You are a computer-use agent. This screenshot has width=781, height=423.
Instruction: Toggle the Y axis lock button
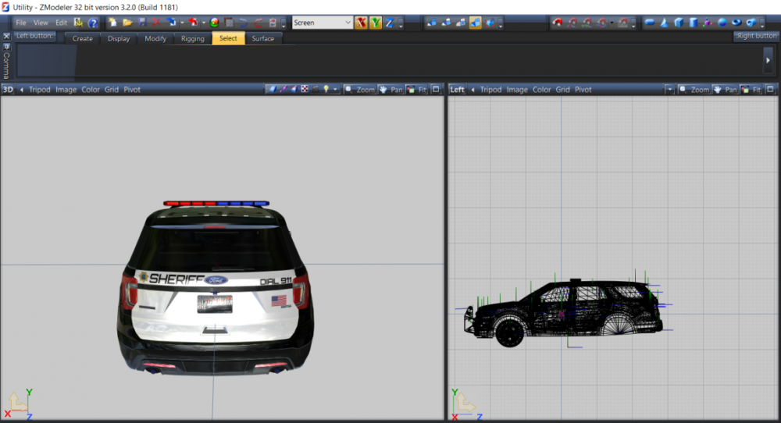click(x=376, y=23)
